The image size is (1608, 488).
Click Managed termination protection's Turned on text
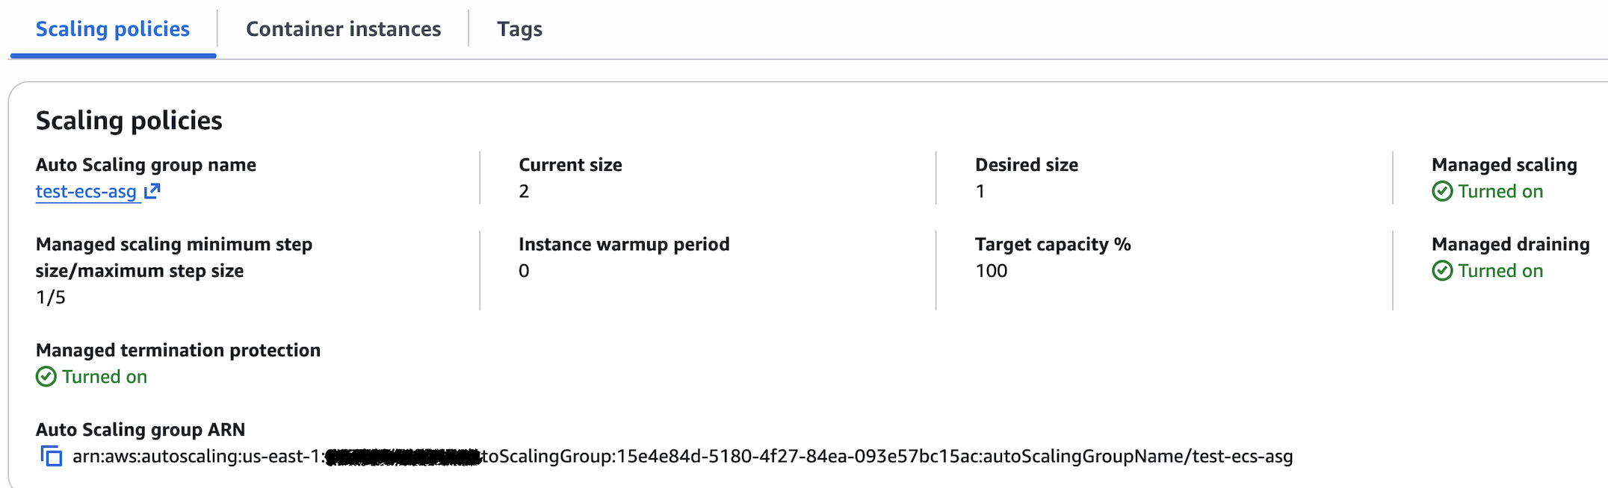[105, 377]
